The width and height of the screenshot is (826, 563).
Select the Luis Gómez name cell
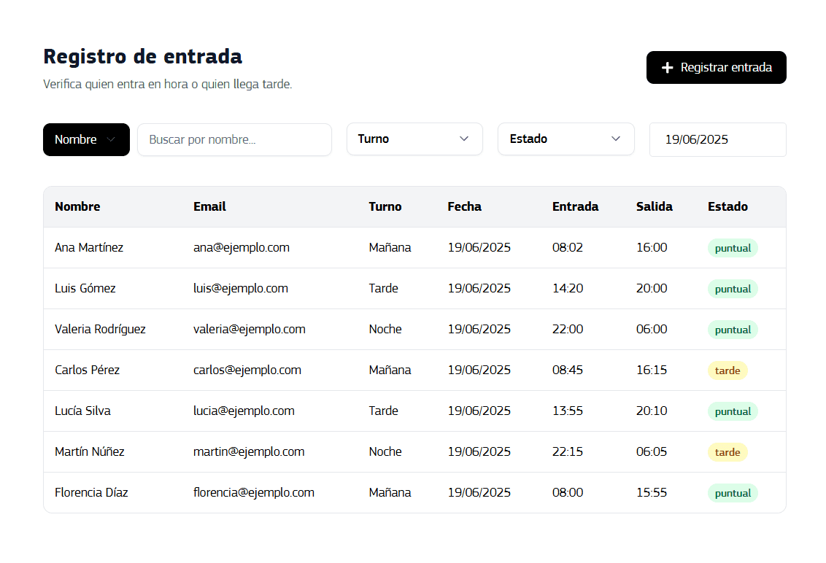coord(85,289)
